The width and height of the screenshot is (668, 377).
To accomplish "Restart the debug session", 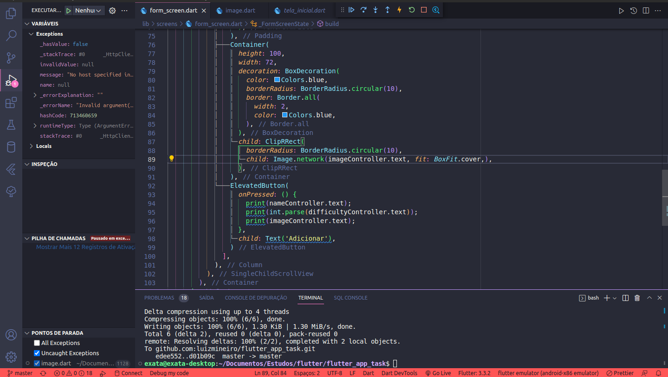I will click(x=412, y=10).
